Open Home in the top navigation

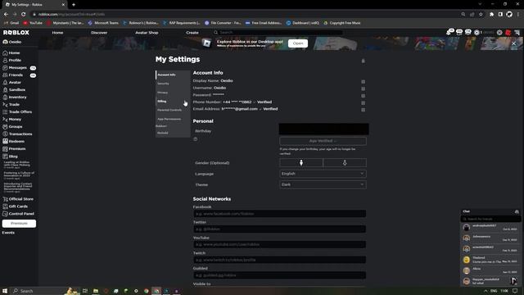pyautogui.click(x=57, y=33)
